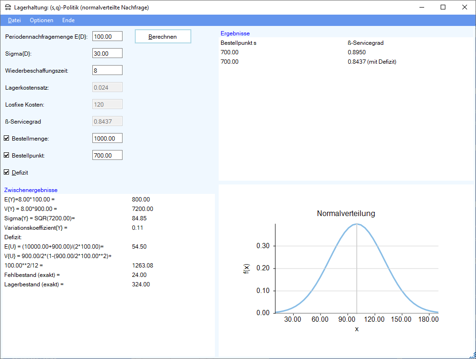Image resolution: width=476 pixels, height=359 pixels.
Task: Maximize the application window
Action: 443,7
